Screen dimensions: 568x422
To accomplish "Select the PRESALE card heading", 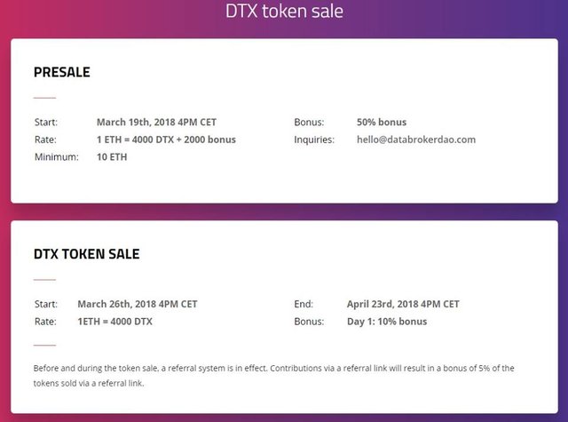I will (62, 72).
